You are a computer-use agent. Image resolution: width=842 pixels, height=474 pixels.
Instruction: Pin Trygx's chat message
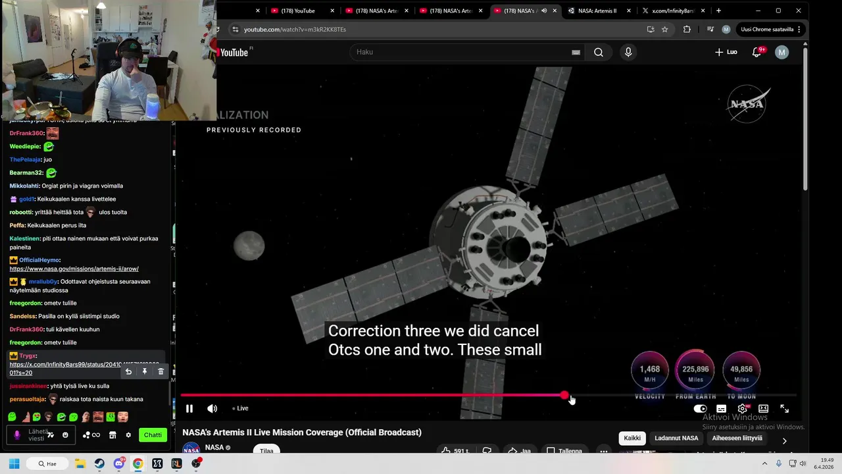[145, 371]
